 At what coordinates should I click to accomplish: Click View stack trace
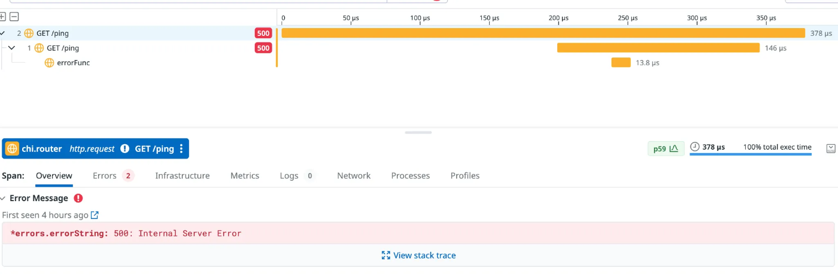419,255
